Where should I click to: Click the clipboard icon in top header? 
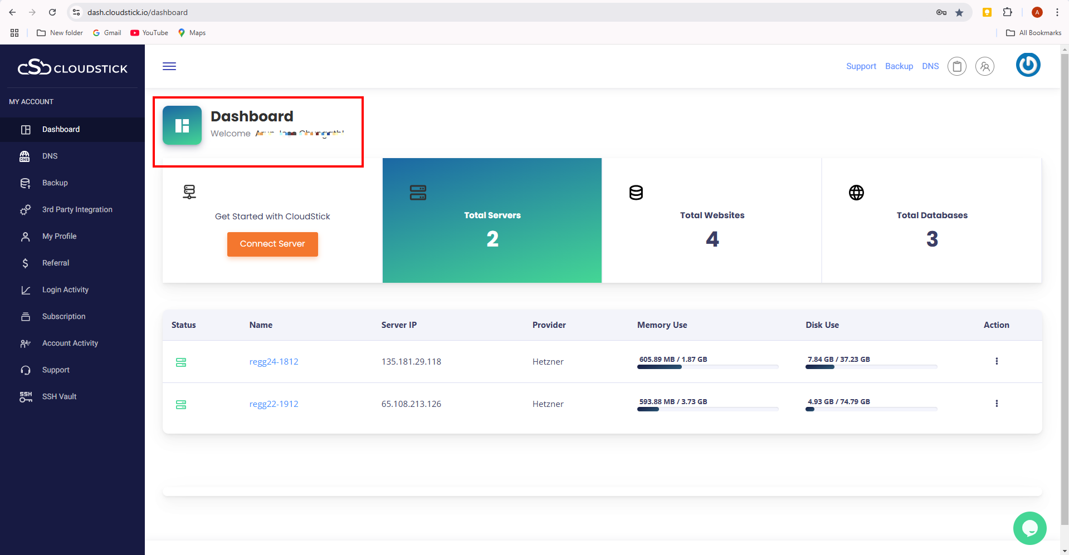957,66
